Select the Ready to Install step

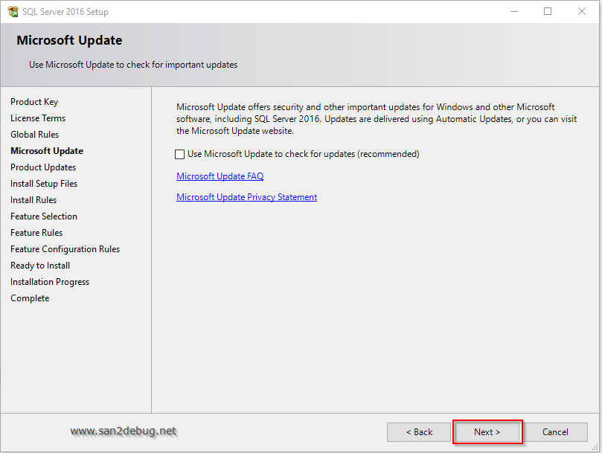coord(40,266)
